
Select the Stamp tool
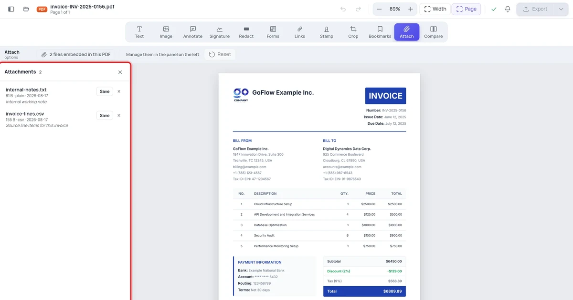click(327, 32)
